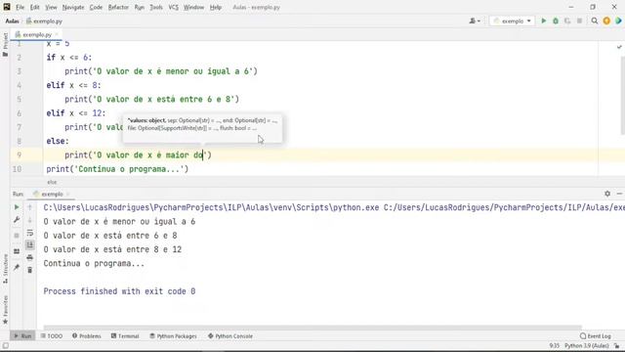Open the Run panel settings gear

607,194
